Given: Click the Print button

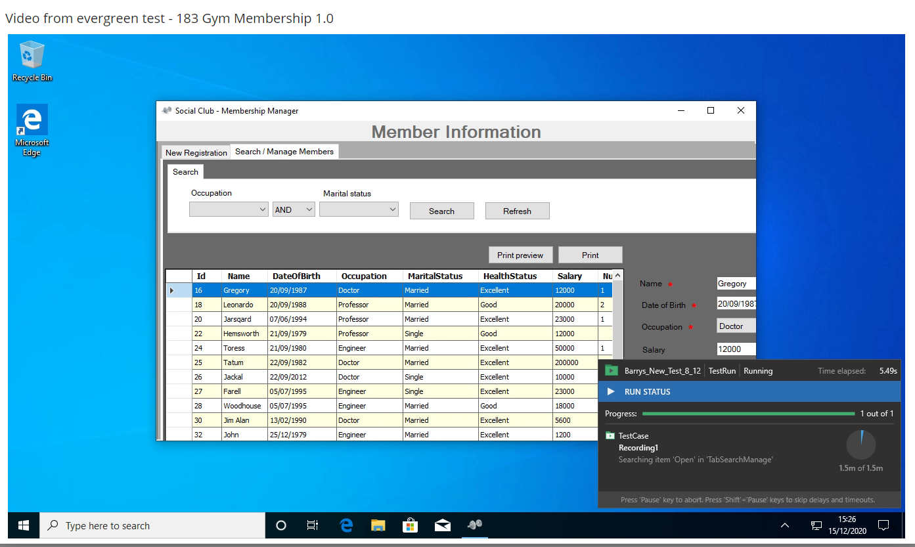Looking at the screenshot, I should (x=590, y=255).
